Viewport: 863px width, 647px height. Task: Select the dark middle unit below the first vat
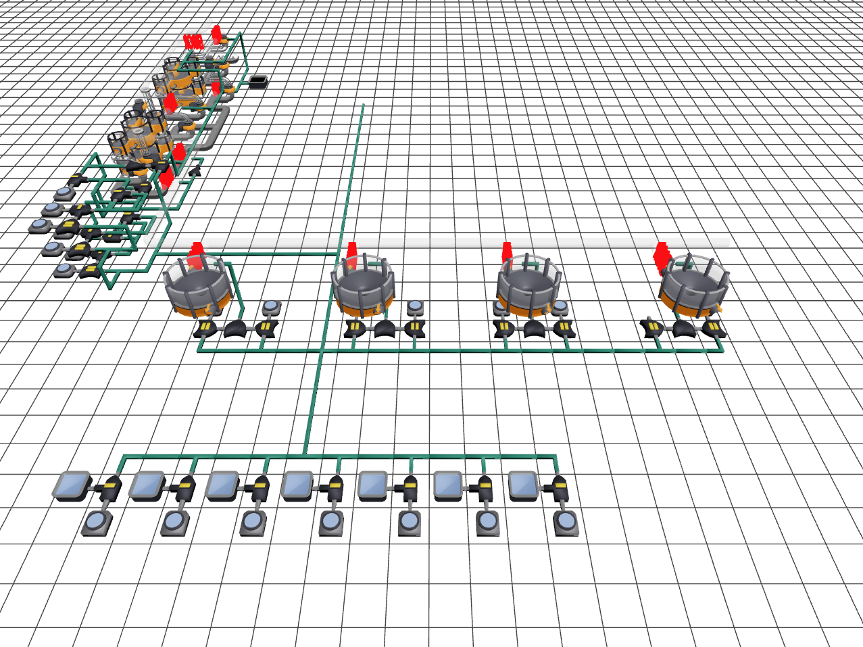[x=236, y=330]
